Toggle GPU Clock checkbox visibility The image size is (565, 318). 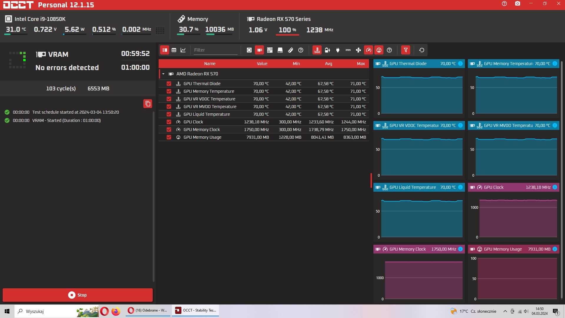point(168,122)
